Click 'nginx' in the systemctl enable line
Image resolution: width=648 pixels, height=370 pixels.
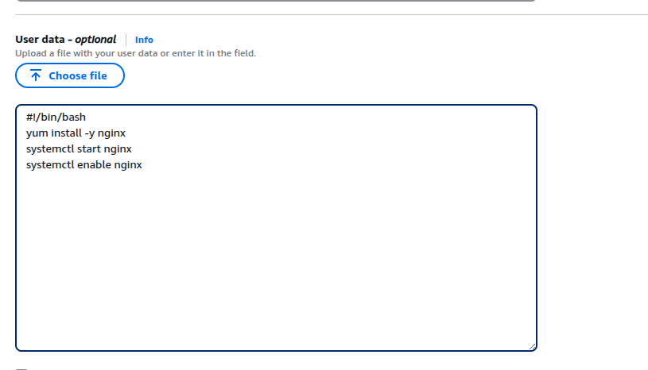click(128, 165)
